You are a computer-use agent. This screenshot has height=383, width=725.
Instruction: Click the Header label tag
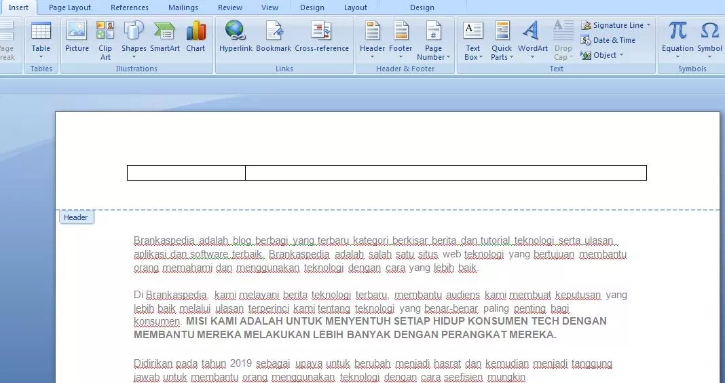tap(76, 217)
